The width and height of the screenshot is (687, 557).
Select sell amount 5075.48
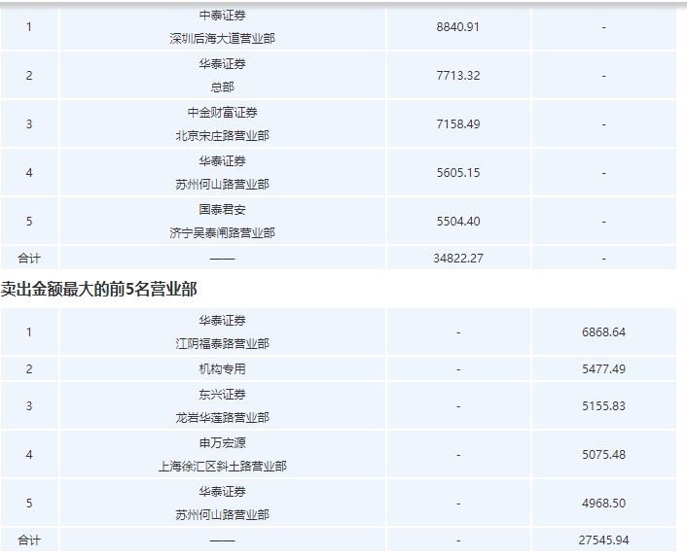pyautogui.click(x=603, y=455)
